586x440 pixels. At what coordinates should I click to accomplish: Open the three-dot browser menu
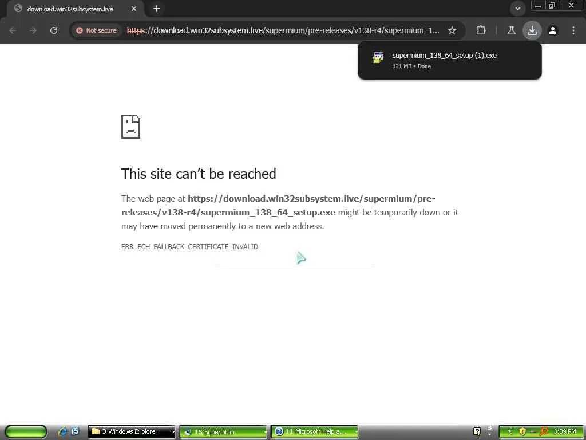pyautogui.click(x=573, y=30)
